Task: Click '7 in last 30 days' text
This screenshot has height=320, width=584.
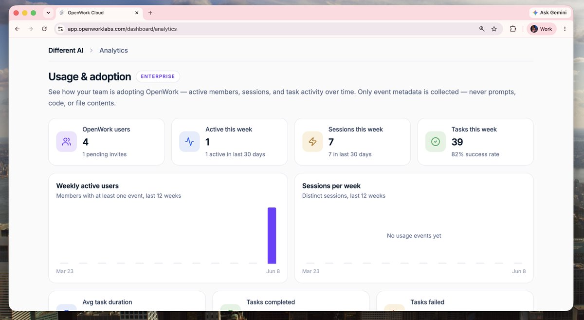Action: (x=350, y=154)
